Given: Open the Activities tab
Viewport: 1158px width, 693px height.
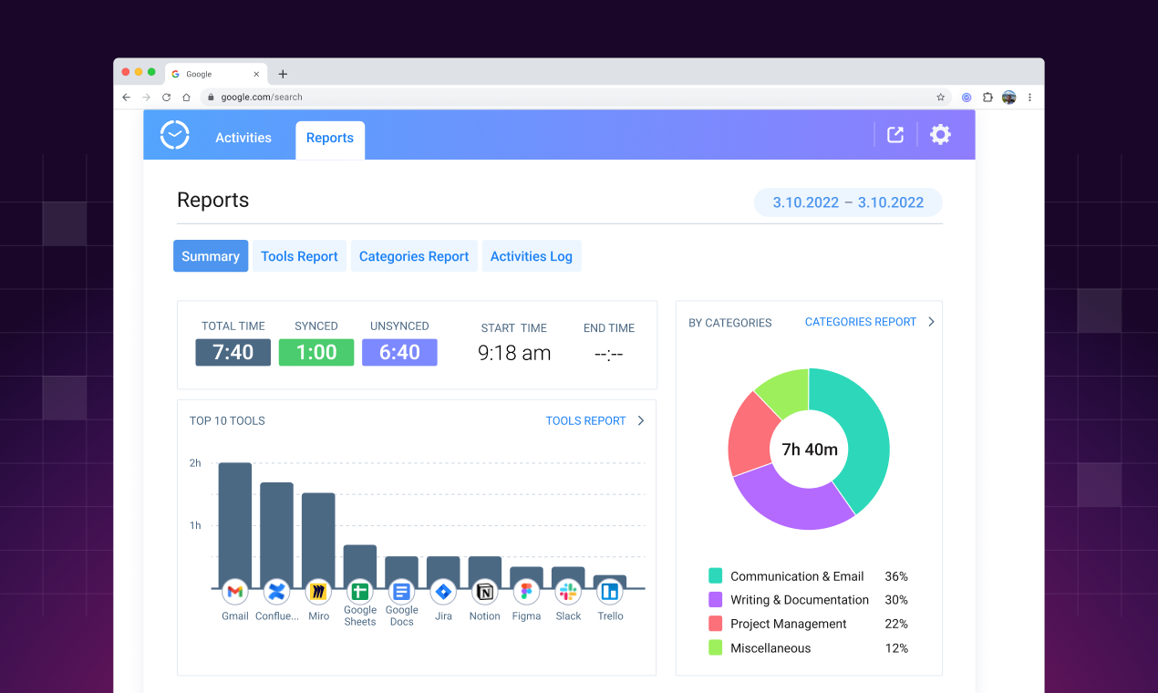Looking at the screenshot, I should coord(243,138).
